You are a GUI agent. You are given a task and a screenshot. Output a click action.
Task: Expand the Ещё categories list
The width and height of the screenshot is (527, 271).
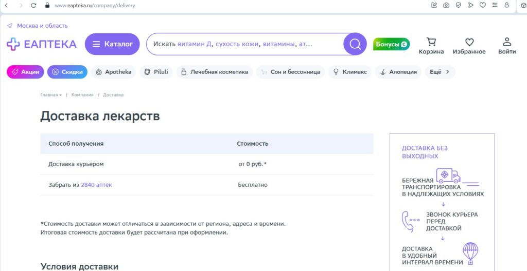pos(440,72)
